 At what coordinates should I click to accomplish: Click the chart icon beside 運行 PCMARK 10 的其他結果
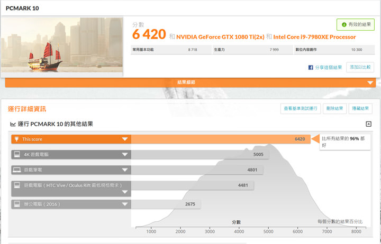coord(13,124)
